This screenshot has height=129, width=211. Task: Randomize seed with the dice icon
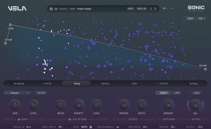tap(91, 127)
